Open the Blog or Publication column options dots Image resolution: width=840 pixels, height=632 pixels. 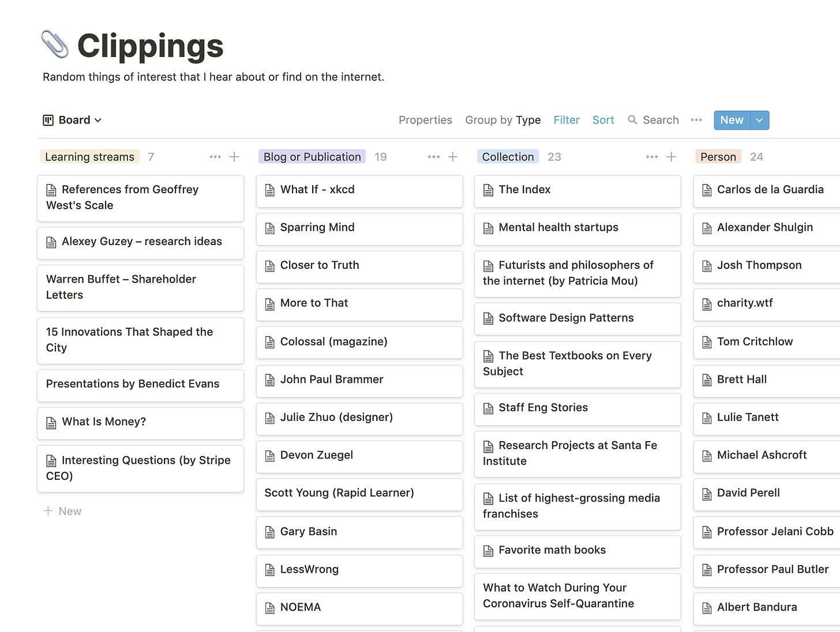[x=434, y=157]
